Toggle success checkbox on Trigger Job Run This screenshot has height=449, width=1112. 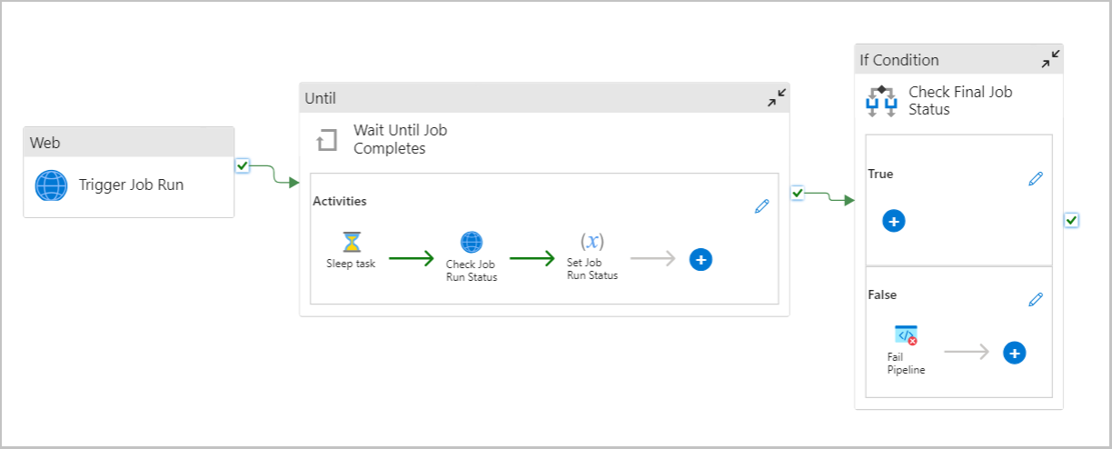click(242, 165)
